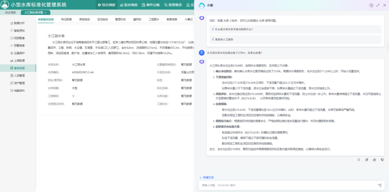Select the 特征数据 tab
The height and width of the screenshot is (192, 389).
click(66, 19)
